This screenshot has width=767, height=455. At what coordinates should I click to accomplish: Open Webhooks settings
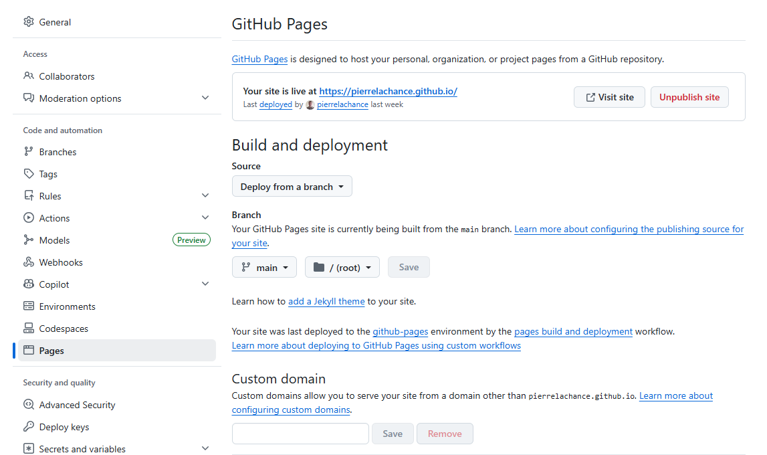pyautogui.click(x=116, y=262)
